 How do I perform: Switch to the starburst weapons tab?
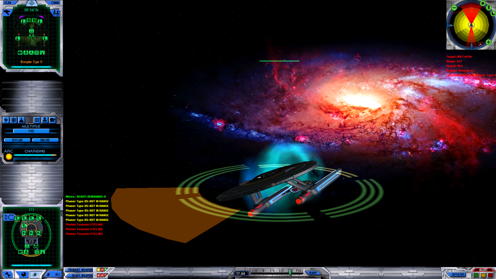click(x=36, y=275)
